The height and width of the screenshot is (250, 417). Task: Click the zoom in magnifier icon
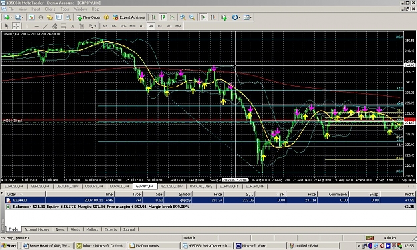pyautogui.click(x=183, y=17)
